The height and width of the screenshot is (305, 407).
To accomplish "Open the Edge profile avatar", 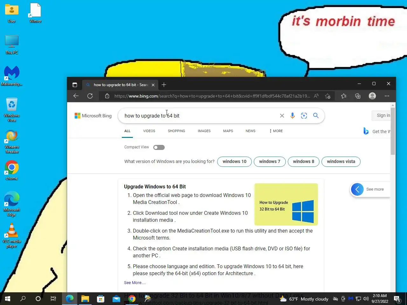I will point(372,96).
